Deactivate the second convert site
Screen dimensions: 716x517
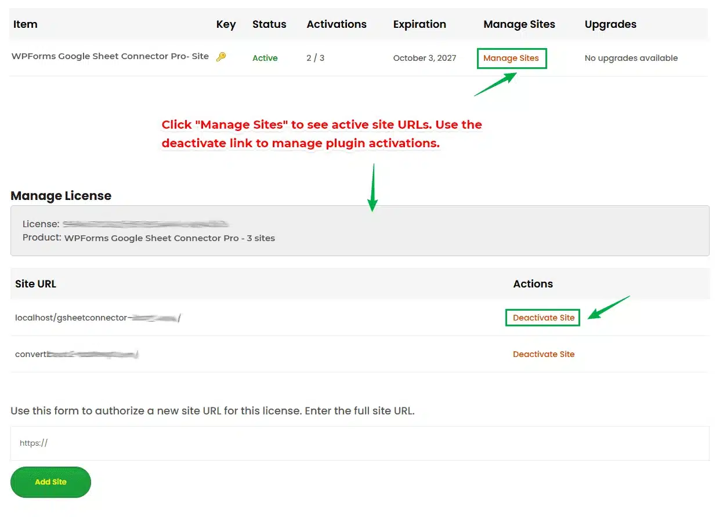pyautogui.click(x=544, y=354)
